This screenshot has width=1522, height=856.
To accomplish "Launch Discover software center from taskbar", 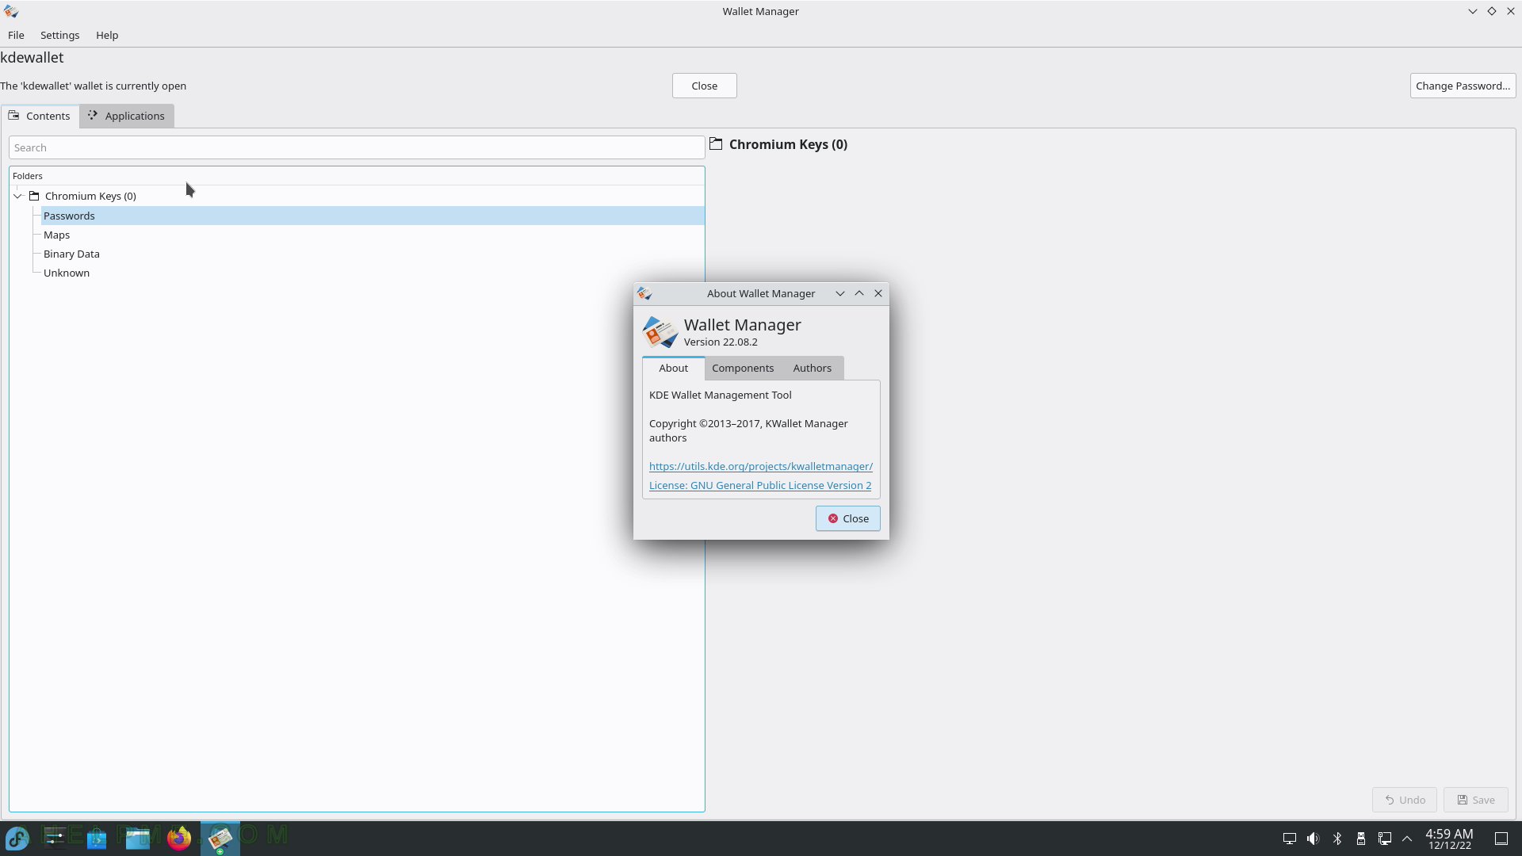I will coord(97,838).
